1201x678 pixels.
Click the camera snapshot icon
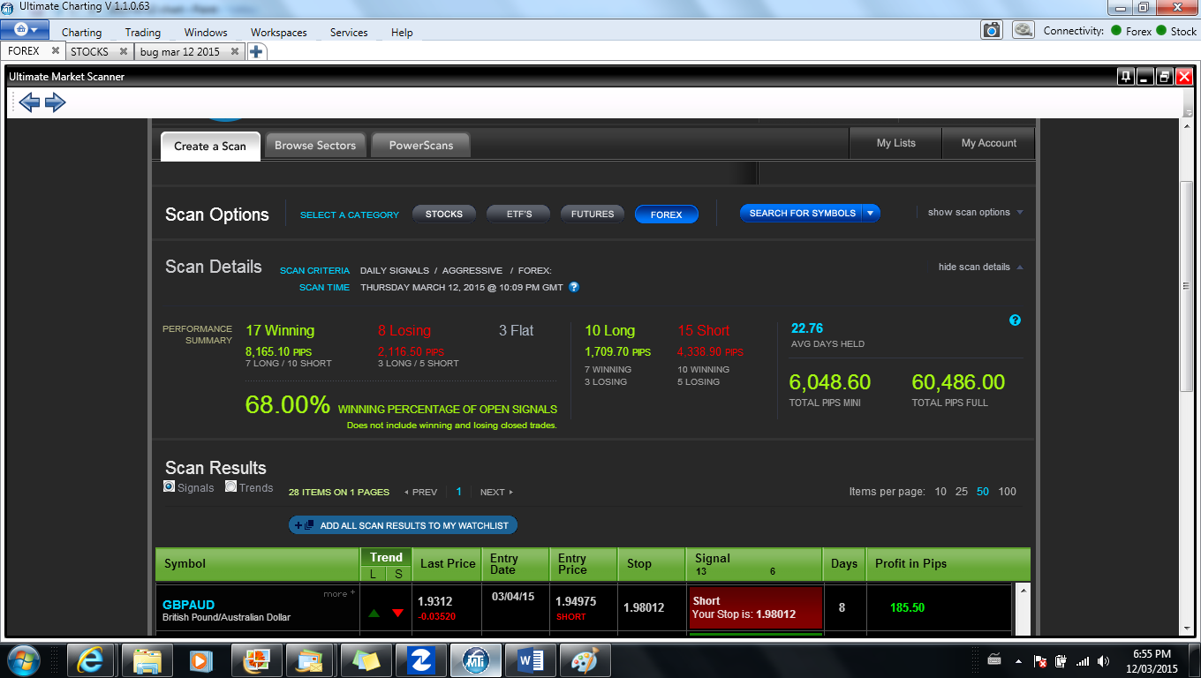tap(992, 30)
